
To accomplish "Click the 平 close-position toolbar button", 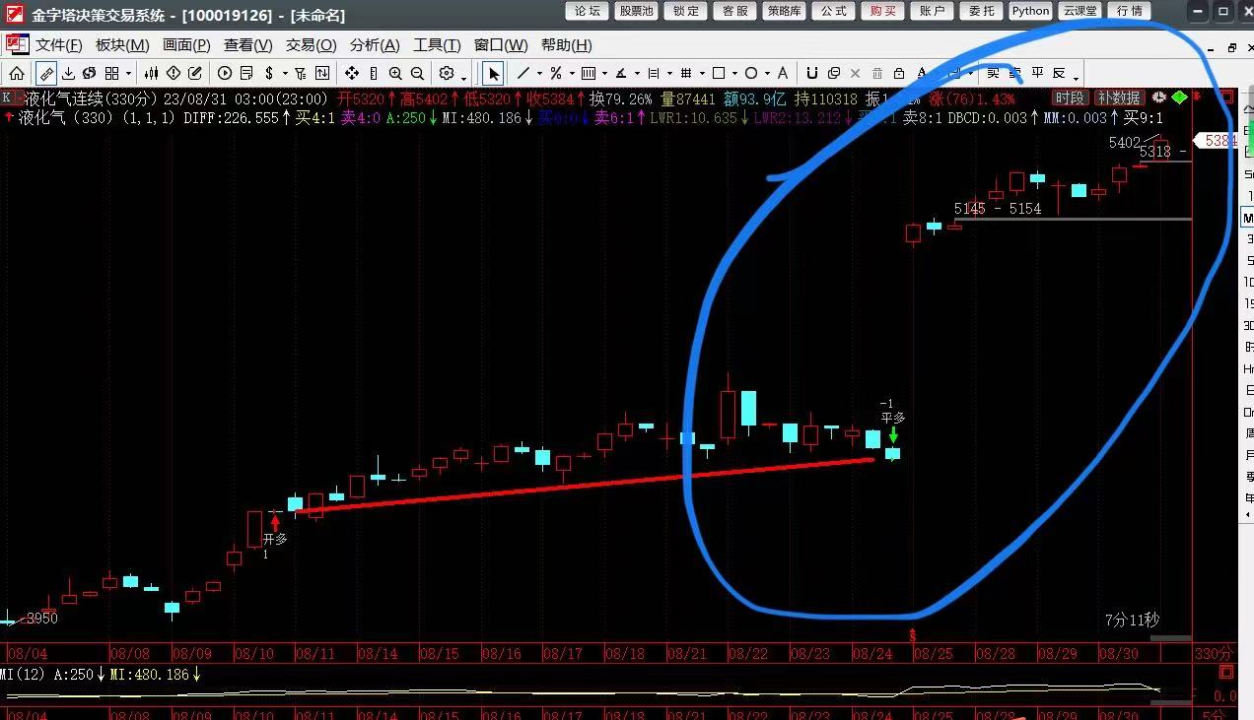I will tap(1037, 73).
